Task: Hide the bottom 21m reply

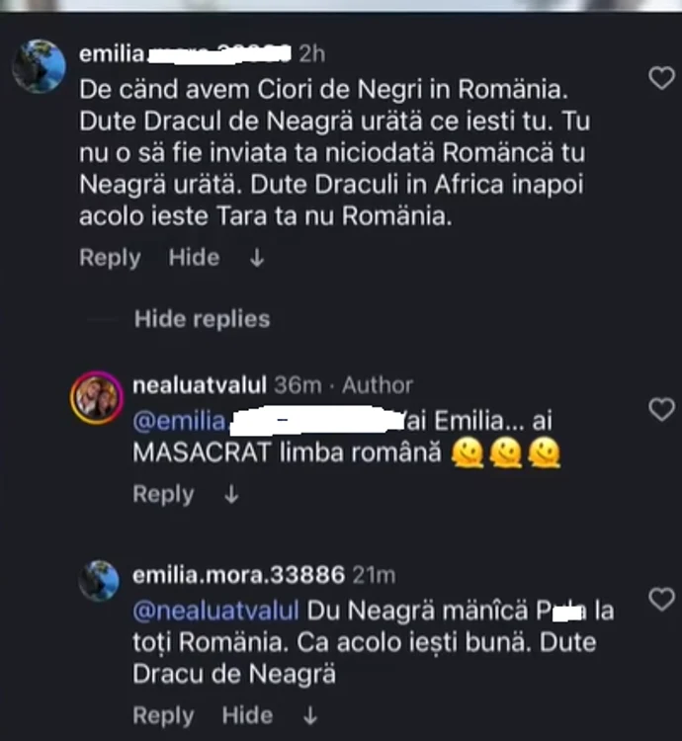Action: coord(247,714)
